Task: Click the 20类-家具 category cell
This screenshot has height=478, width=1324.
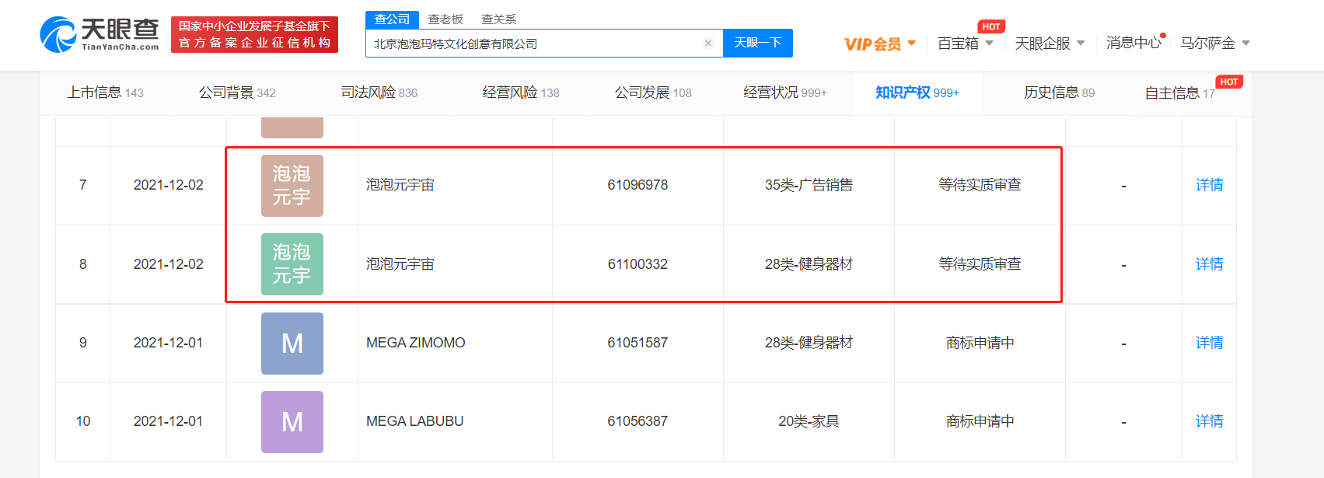Action: click(809, 421)
